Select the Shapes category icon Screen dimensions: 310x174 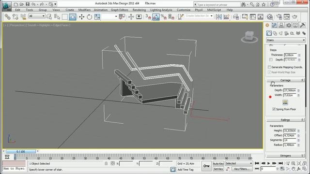point(275,33)
